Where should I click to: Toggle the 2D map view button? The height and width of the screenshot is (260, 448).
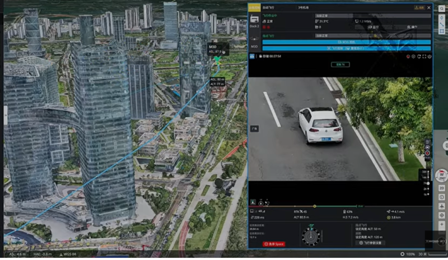pos(442,188)
